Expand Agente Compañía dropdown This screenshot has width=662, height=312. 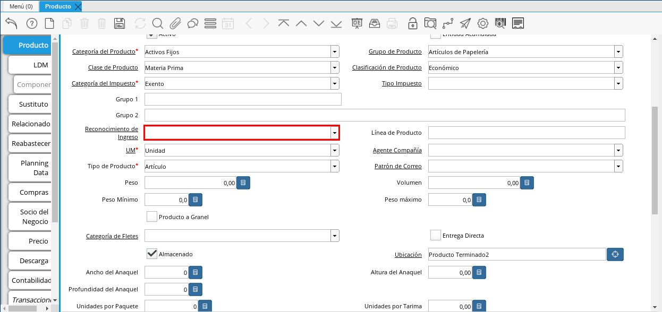click(x=618, y=150)
